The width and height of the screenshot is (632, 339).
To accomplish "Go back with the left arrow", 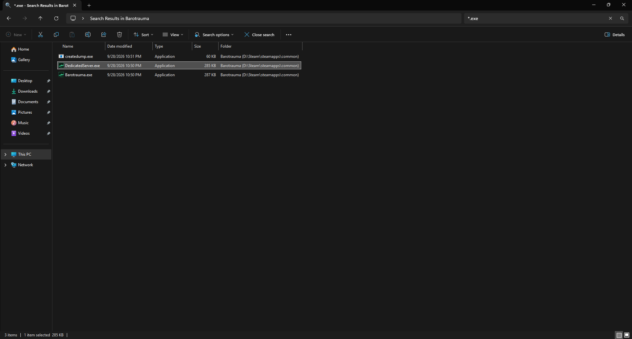I will (x=9, y=18).
